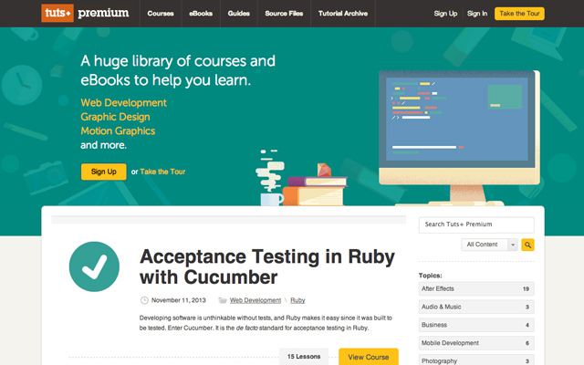
Task: Click the green checkmark course icon
Action: pos(94,266)
